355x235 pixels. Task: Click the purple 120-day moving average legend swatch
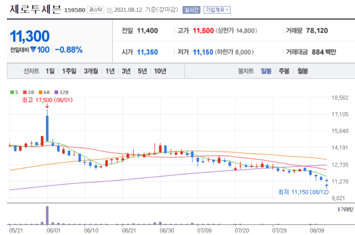56,92
